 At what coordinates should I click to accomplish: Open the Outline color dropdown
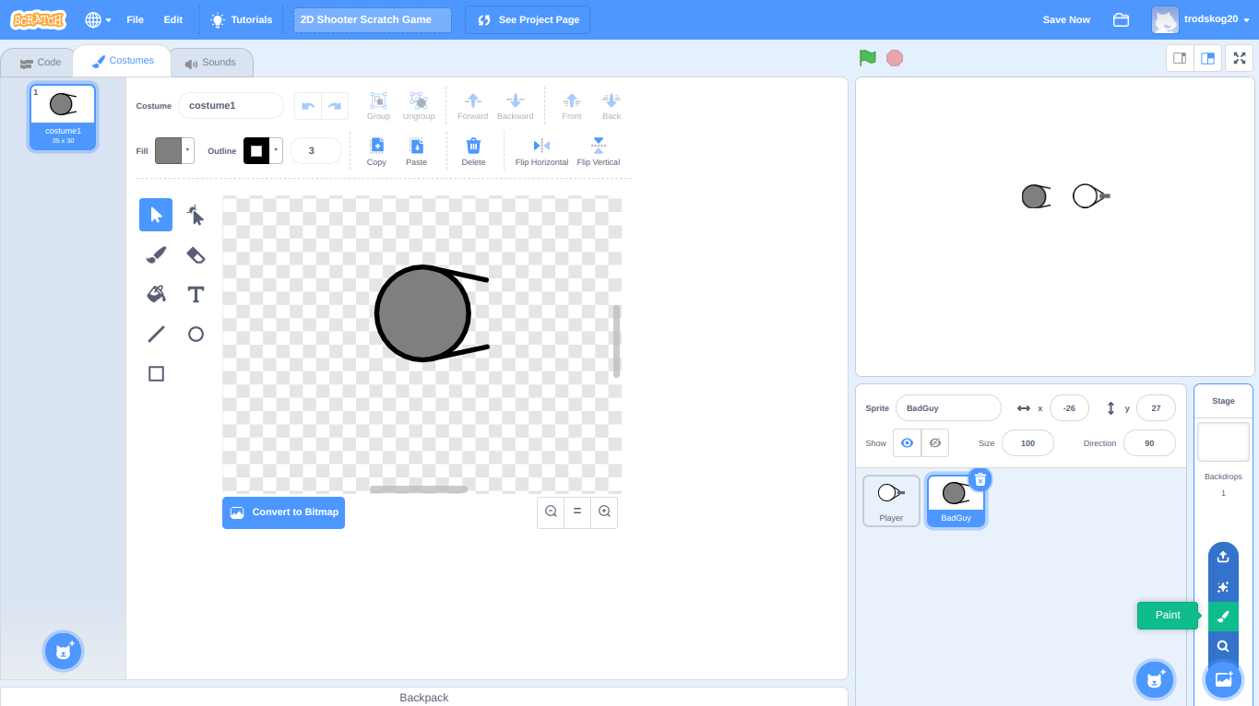coord(275,149)
